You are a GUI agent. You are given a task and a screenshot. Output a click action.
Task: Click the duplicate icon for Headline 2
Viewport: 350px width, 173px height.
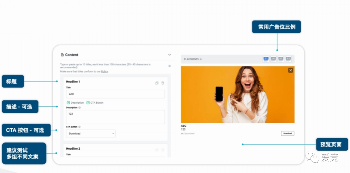(157, 150)
